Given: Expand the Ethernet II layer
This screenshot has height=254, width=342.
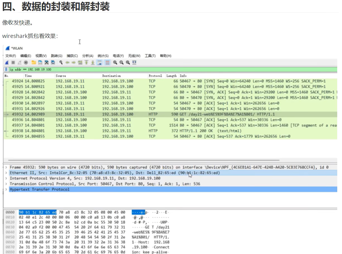Looking at the screenshot, I should click(x=6, y=173).
